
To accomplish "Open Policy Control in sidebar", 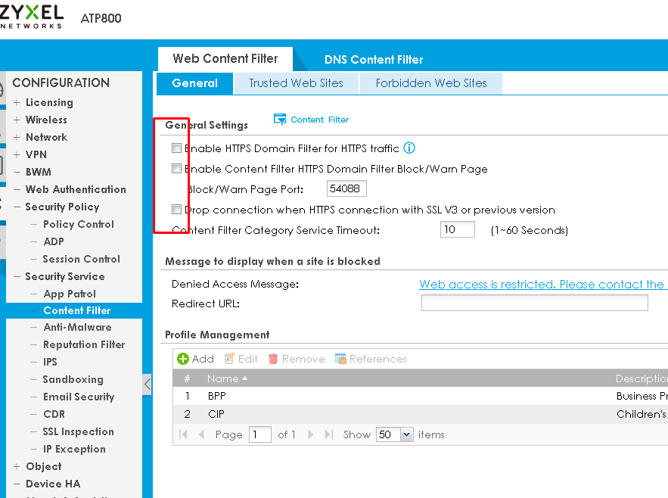I will tap(79, 224).
